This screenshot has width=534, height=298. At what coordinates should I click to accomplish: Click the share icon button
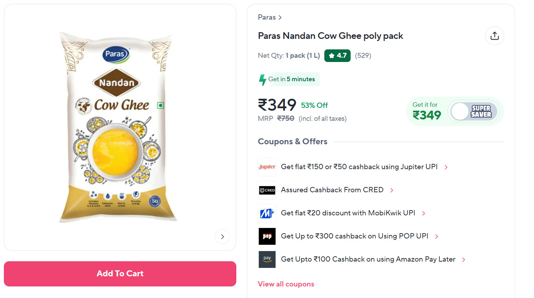494,36
